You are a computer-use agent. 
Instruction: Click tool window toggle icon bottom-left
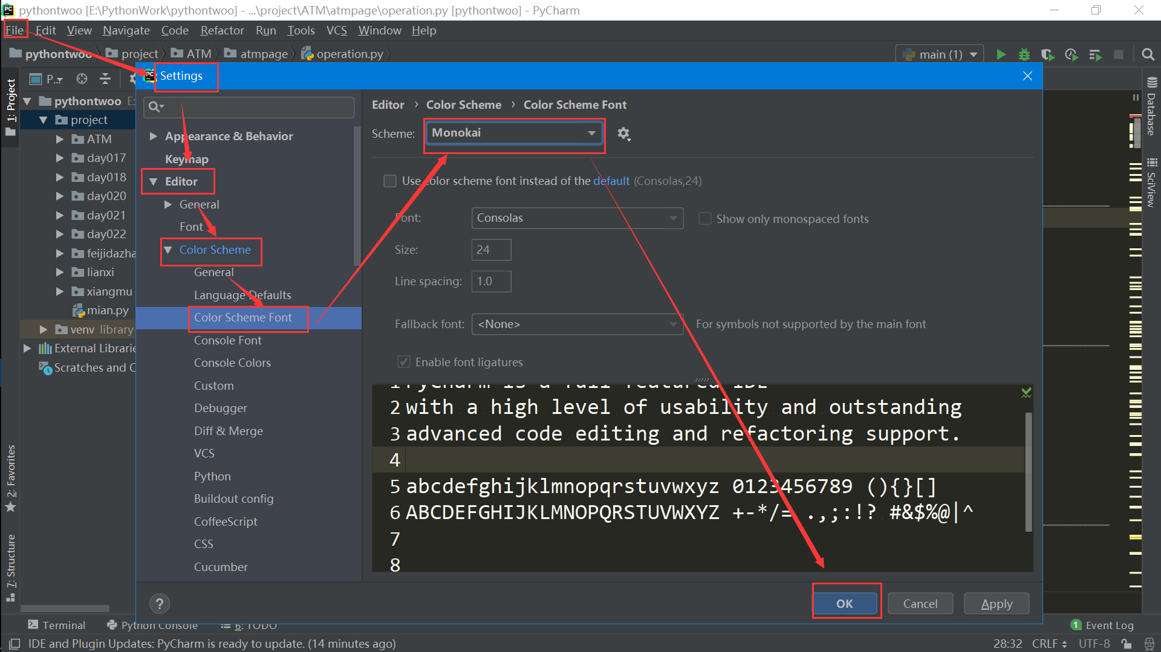pyautogui.click(x=15, y=644)
